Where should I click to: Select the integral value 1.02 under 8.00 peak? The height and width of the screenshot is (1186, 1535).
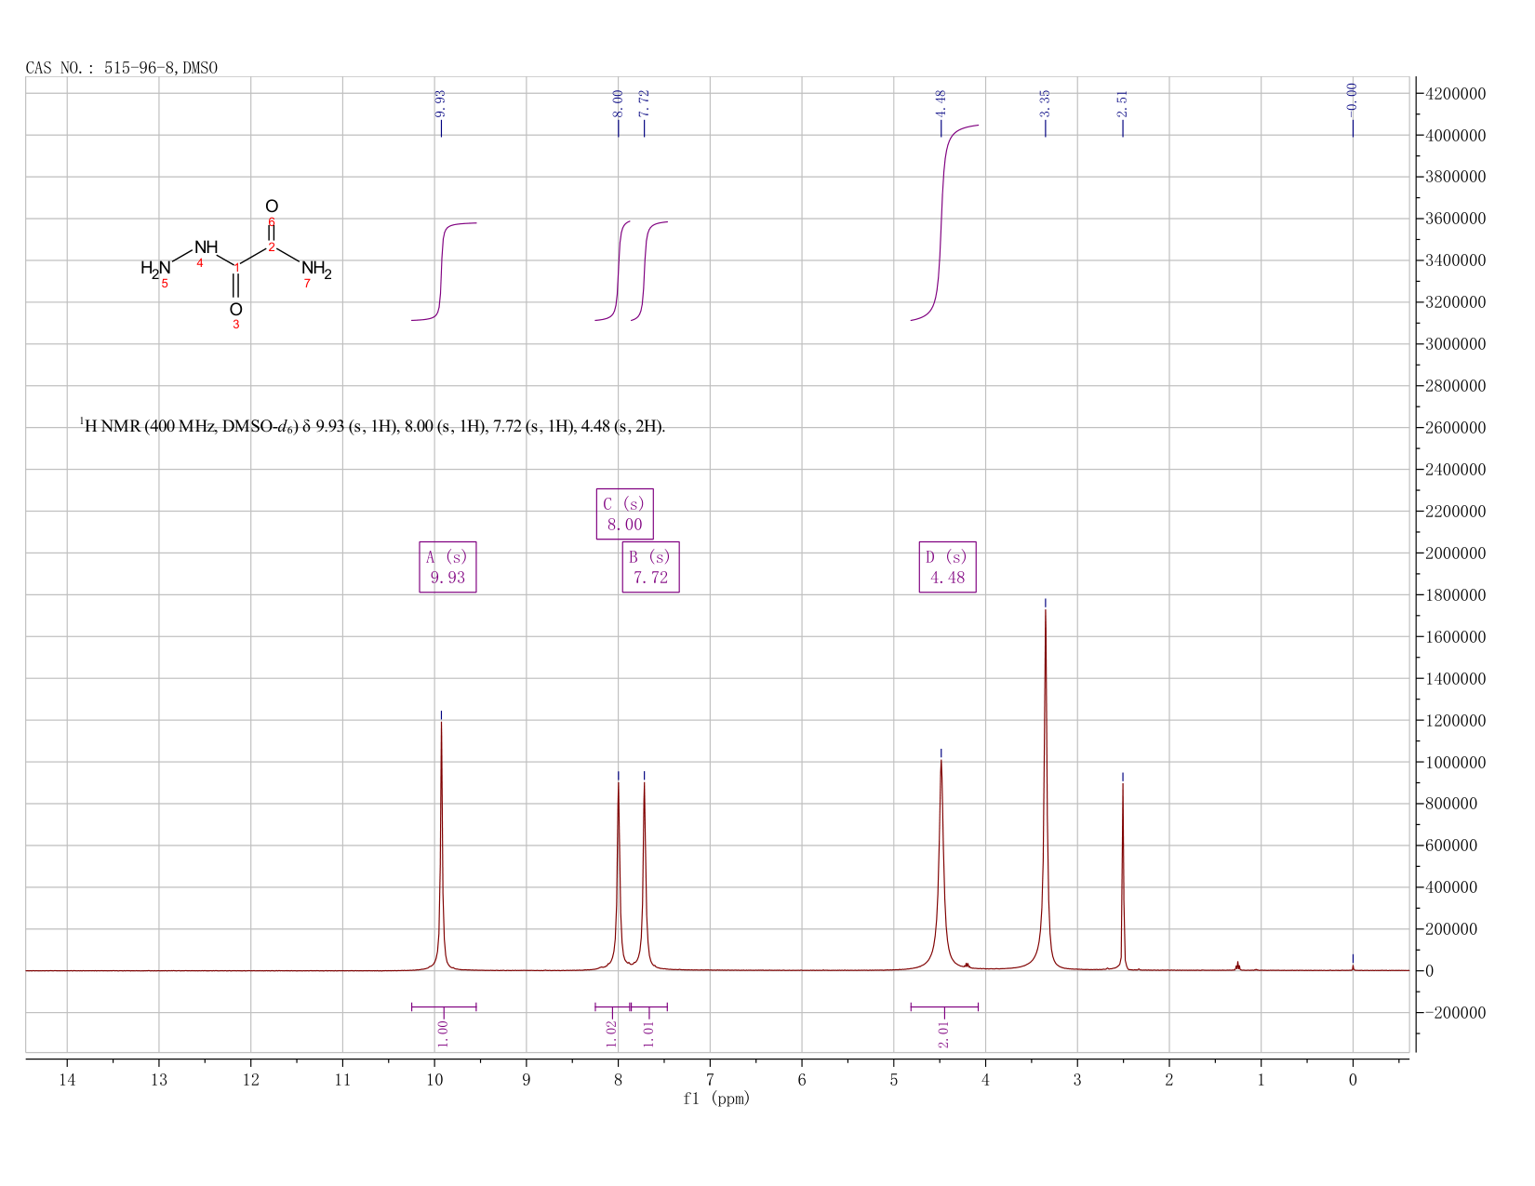coord(611,1033)
